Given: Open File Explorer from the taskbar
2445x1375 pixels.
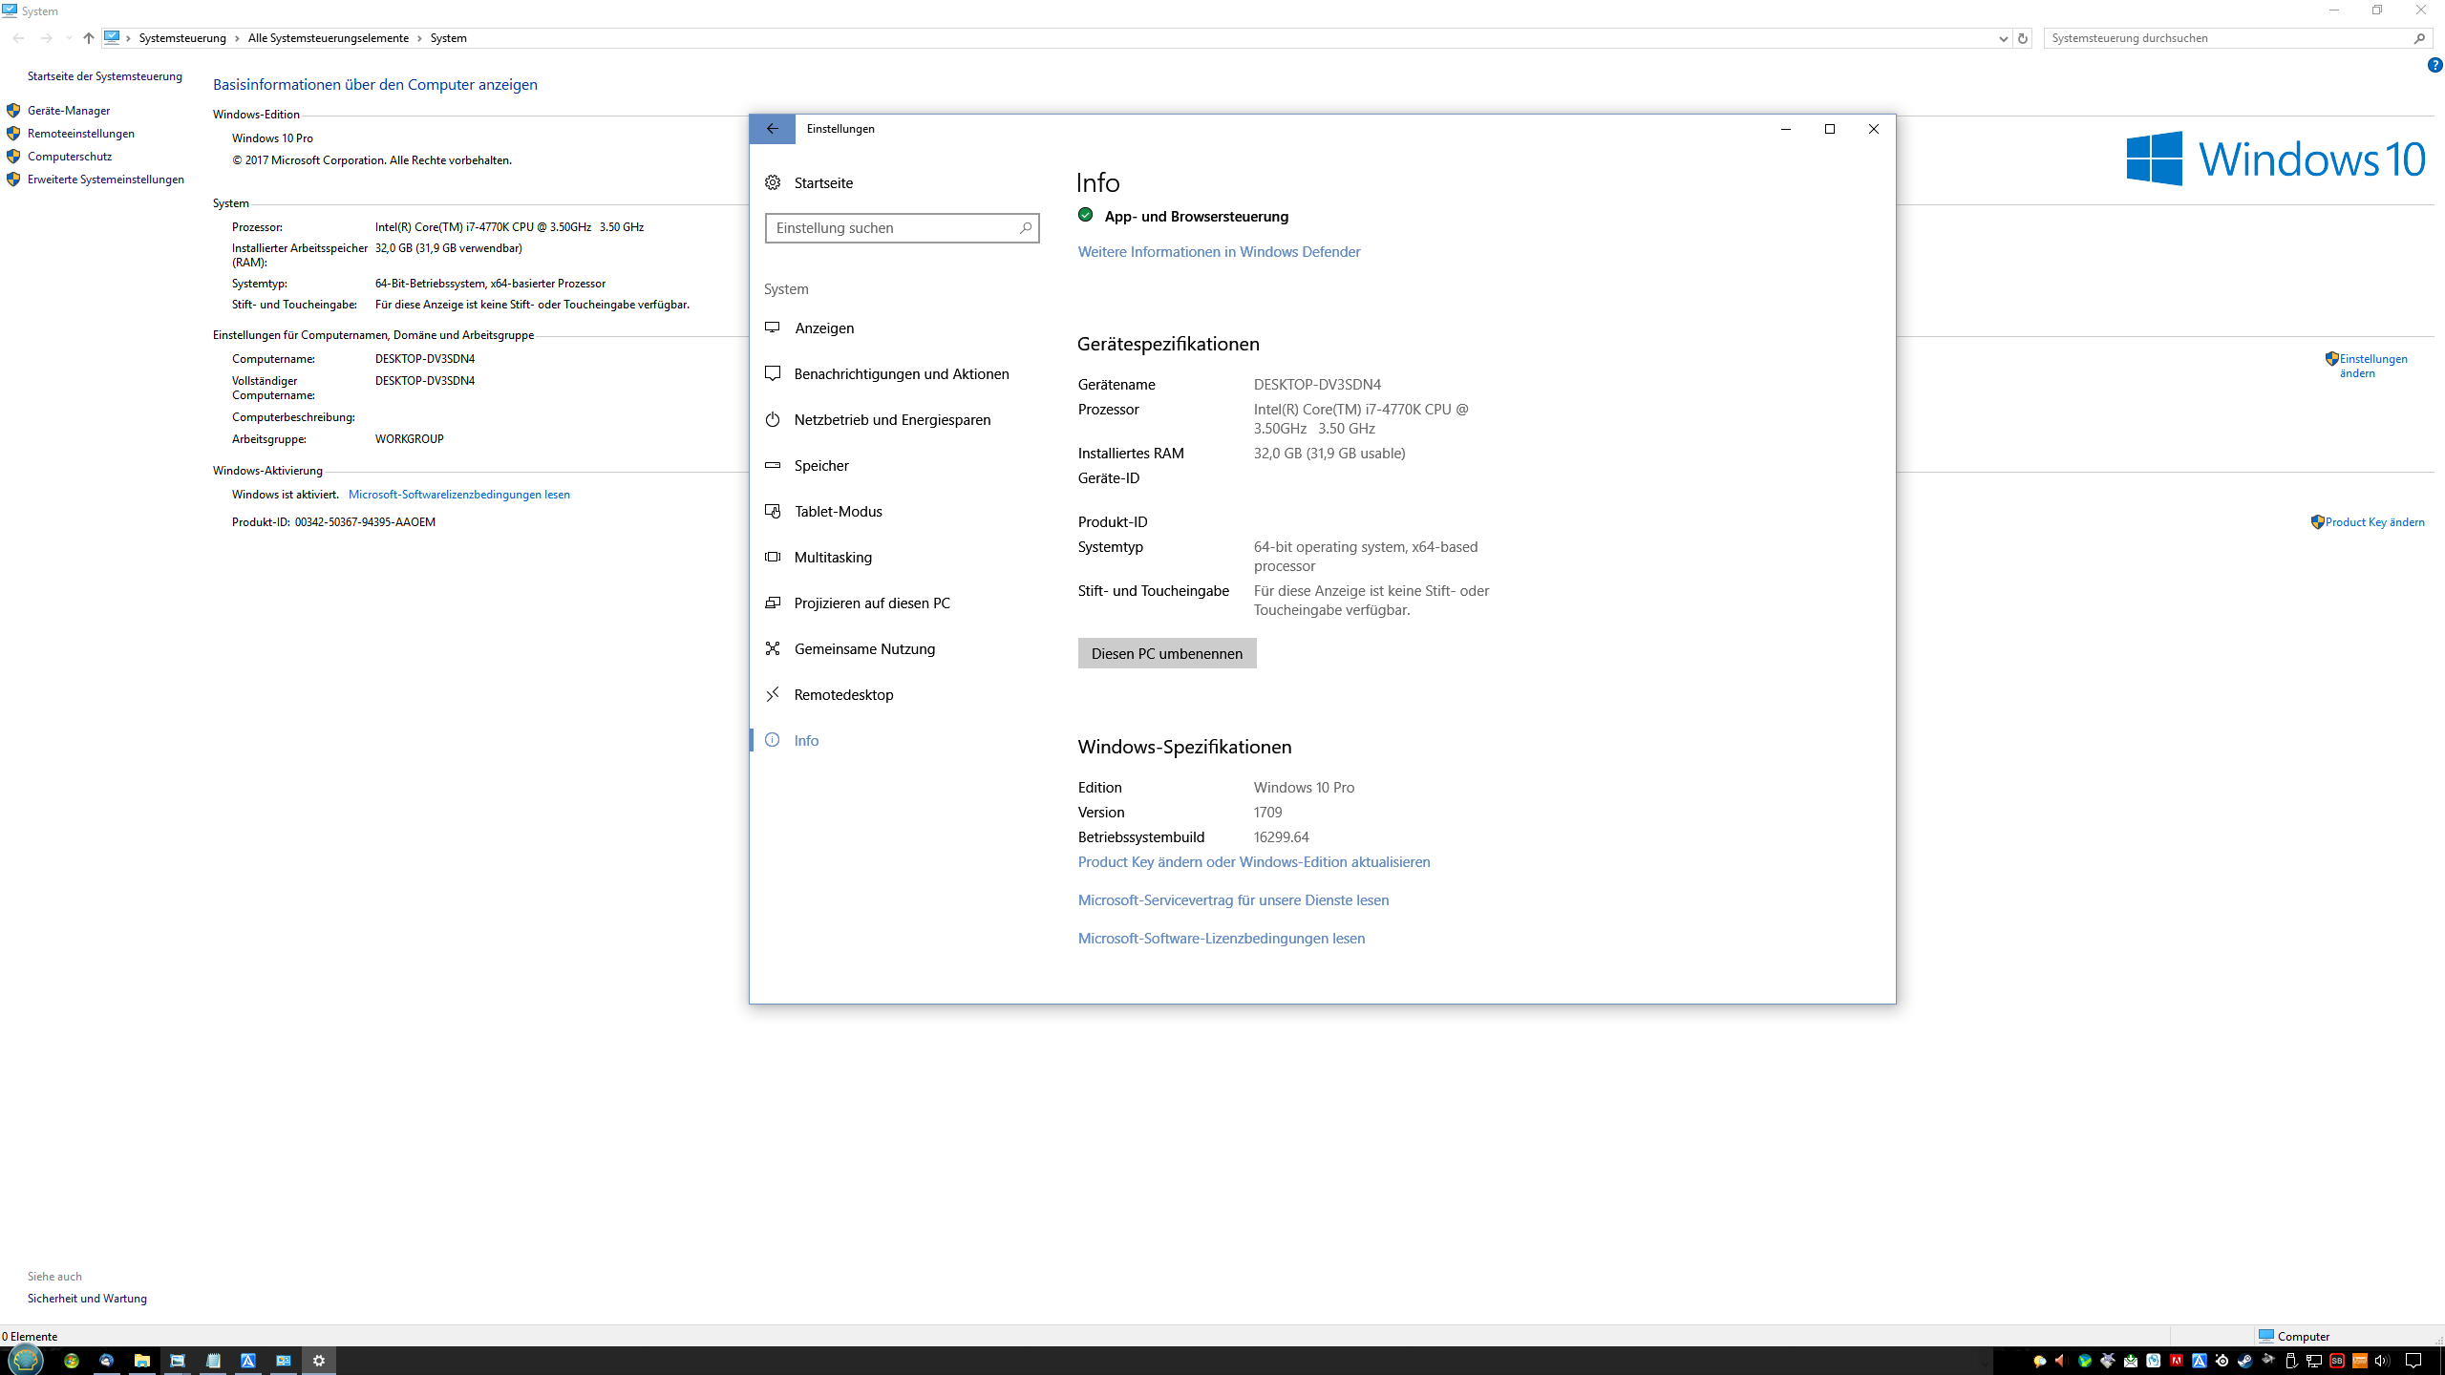Looking at the screenshot, I should (x=142, y=1361).
